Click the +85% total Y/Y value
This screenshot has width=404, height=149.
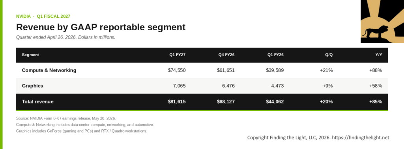[376, 101]
